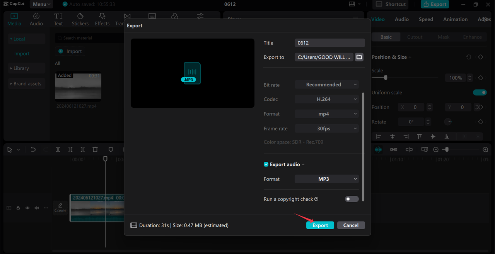
Task: Click the preview axis split icon
Action: coord(409,149)
